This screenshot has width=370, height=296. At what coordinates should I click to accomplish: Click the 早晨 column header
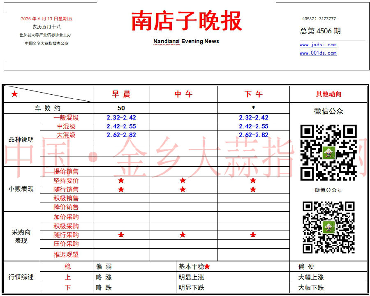[x=121, y=94]
